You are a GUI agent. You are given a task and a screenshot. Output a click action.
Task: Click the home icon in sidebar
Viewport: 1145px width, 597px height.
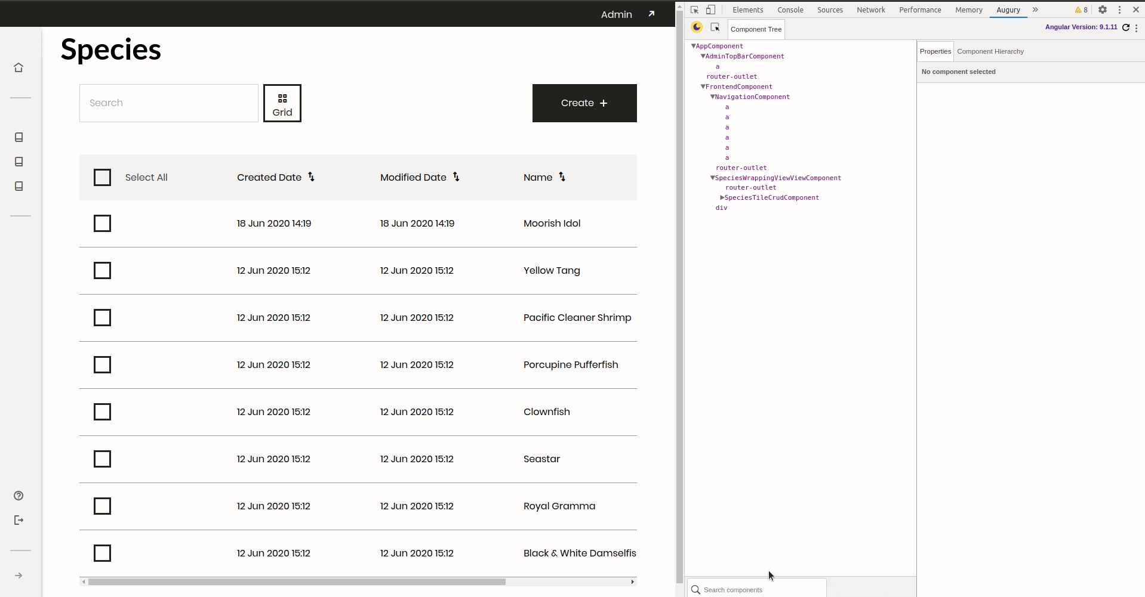tap(19, 67)
